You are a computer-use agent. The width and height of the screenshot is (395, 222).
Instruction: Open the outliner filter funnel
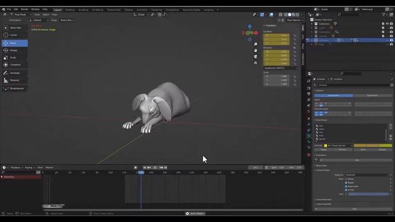point(385,15)
